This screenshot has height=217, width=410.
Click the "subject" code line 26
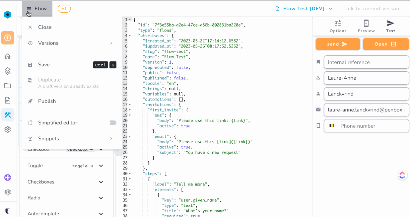(199, 152)
